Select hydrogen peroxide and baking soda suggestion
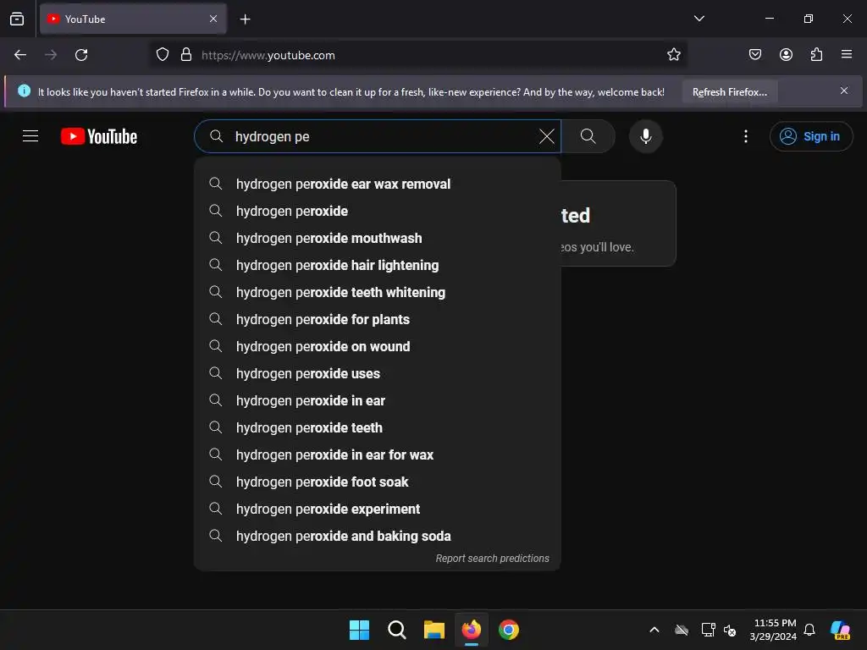The height and width of the screenshot is (650, 867). pyautogui.click(x=377, y=536)
